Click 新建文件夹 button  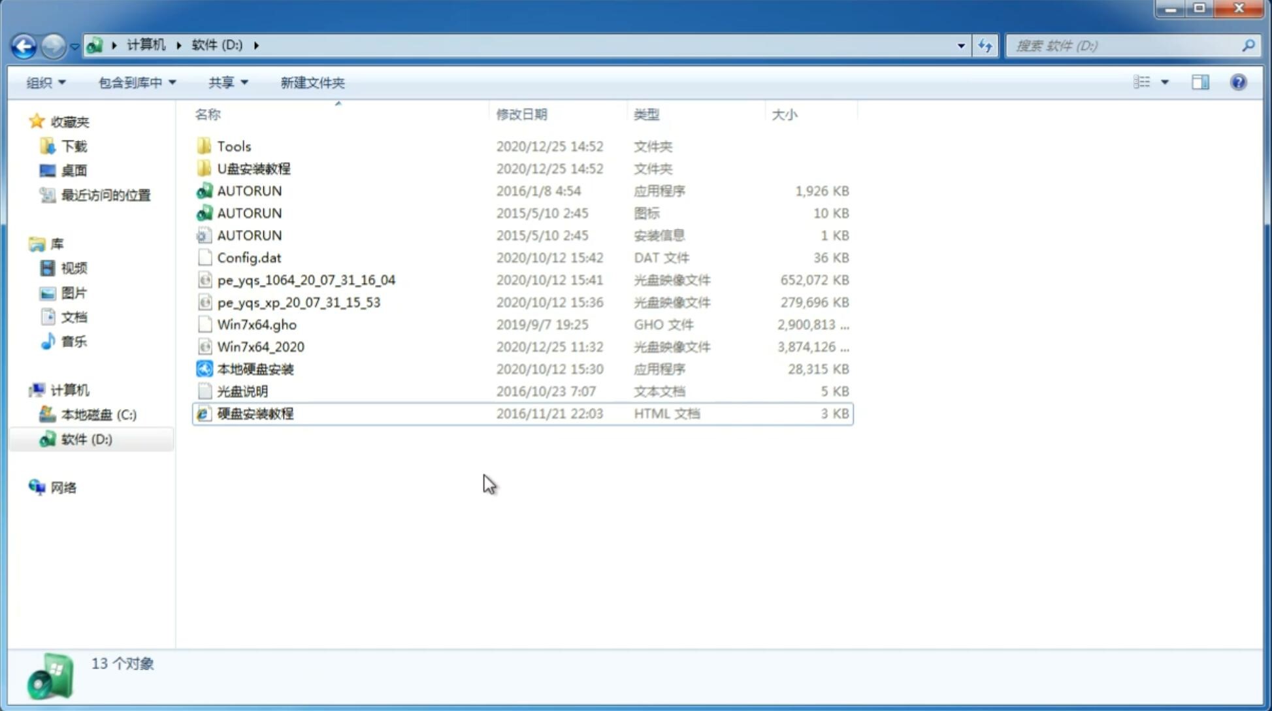pyautogui.click(x=313, y=82)
